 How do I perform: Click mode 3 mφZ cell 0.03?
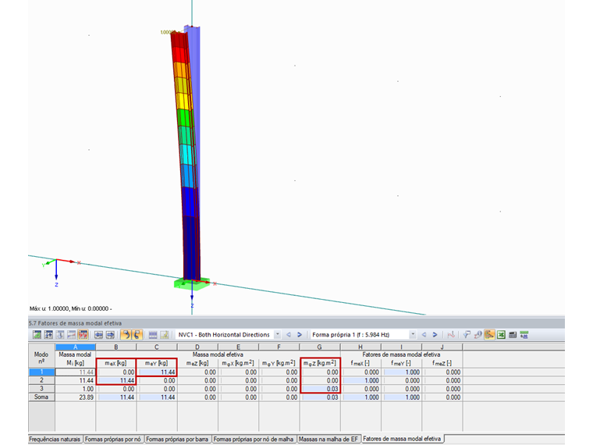click(320, 389)
